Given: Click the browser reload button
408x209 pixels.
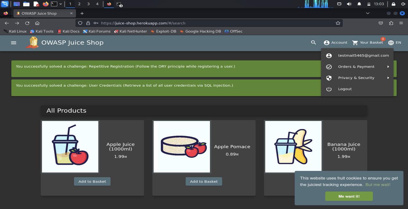Looking at the screenshot, I should pyautogui.click(x=27, y=23).
